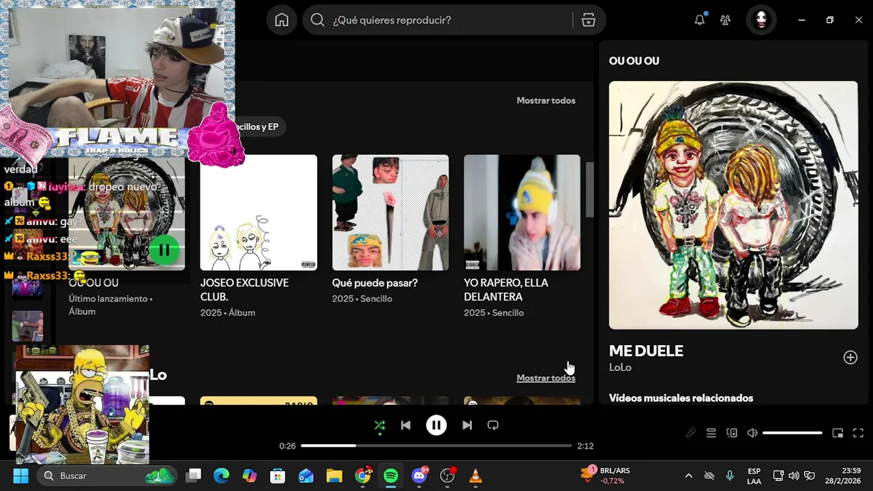Switch to Google Chrome on taskbar
Image resolution: width=873 pixels, height=491 pixels.
363,475
